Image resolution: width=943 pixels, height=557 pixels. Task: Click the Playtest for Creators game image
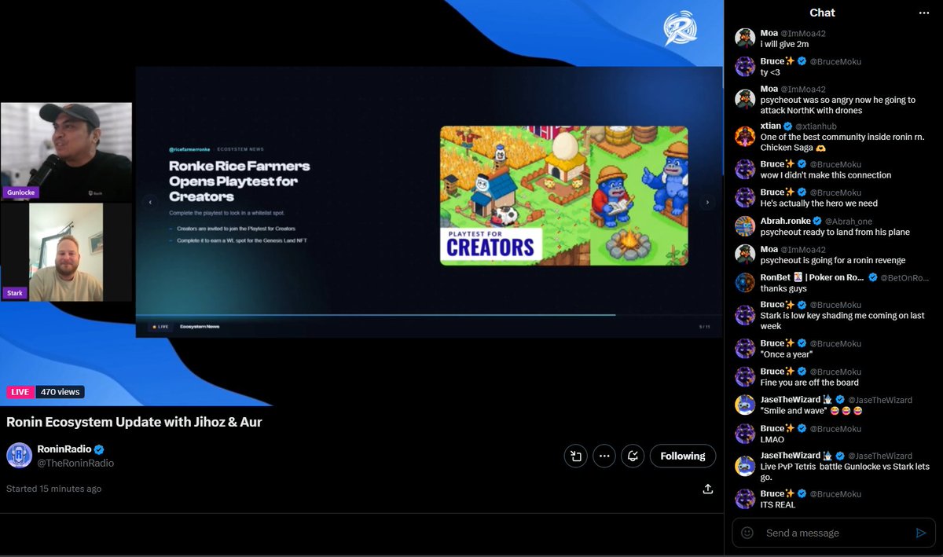[563, 196]
